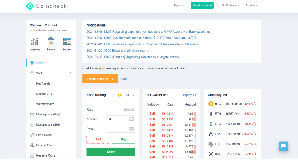Click the BTC price 5507605Yen

click(x=234, y=104)
